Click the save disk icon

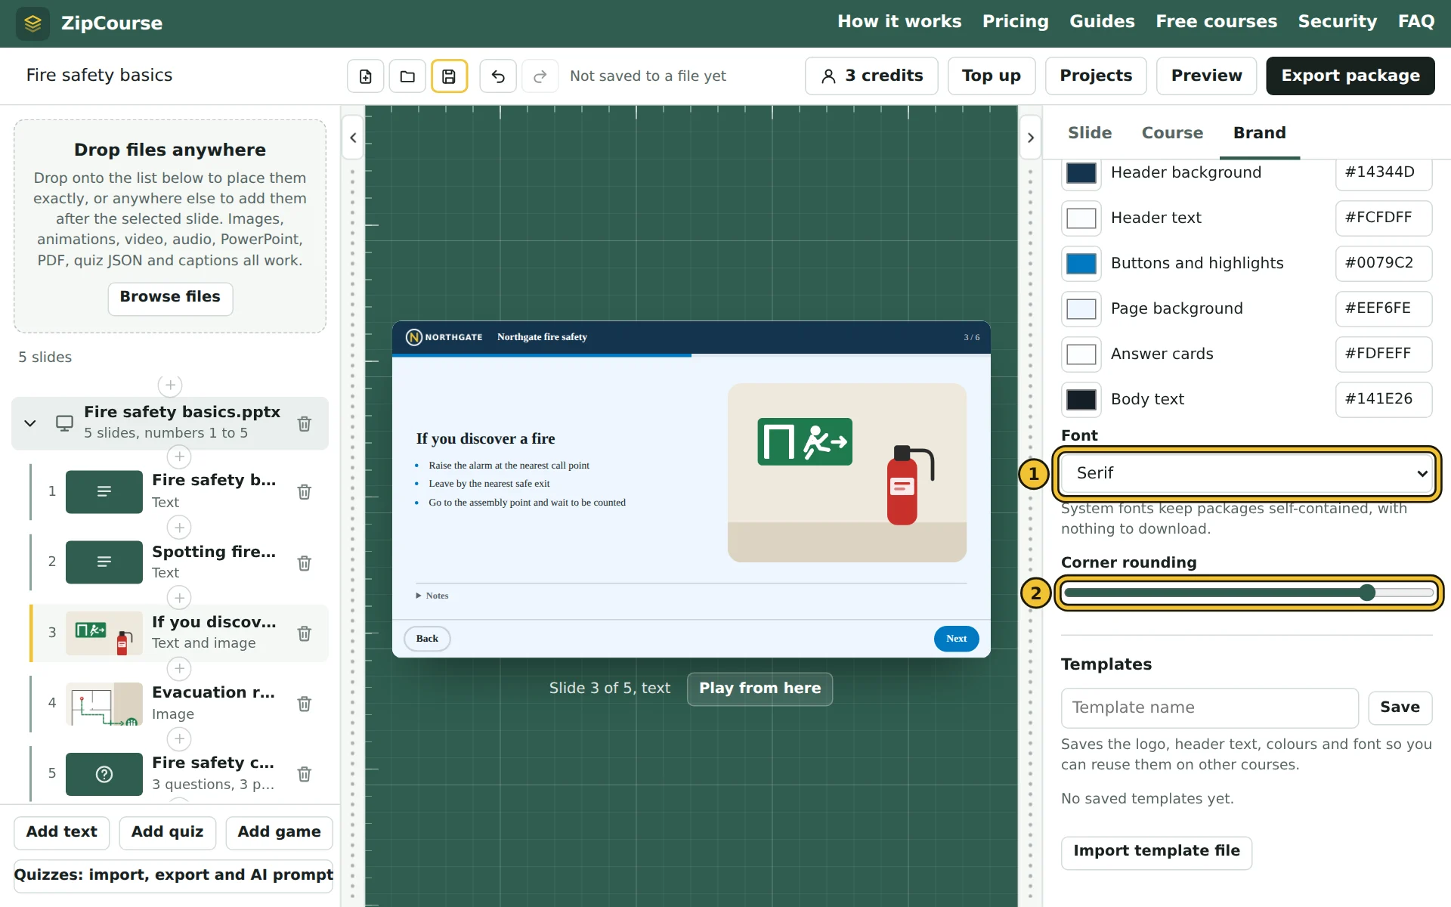(x=449, y=76)
